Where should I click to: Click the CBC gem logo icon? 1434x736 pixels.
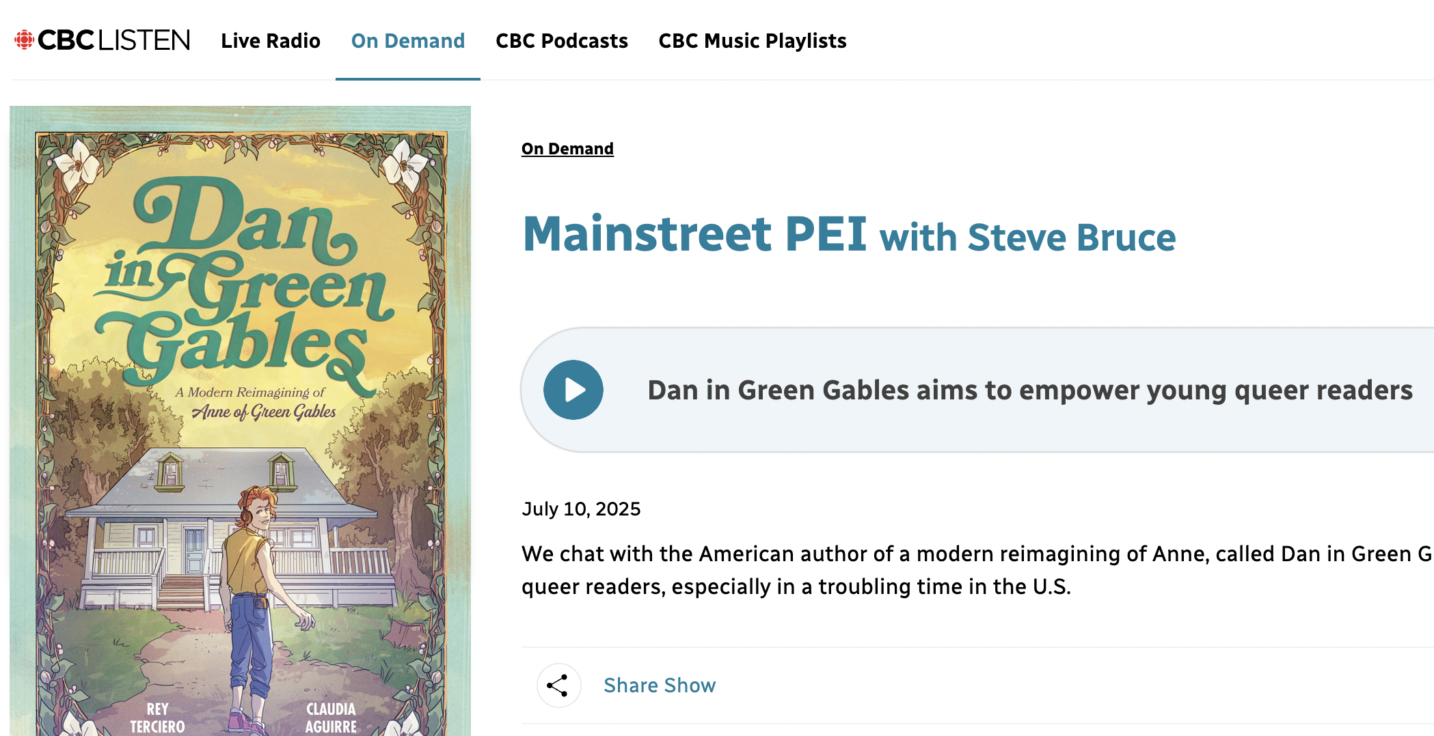[x=24, y=40]
